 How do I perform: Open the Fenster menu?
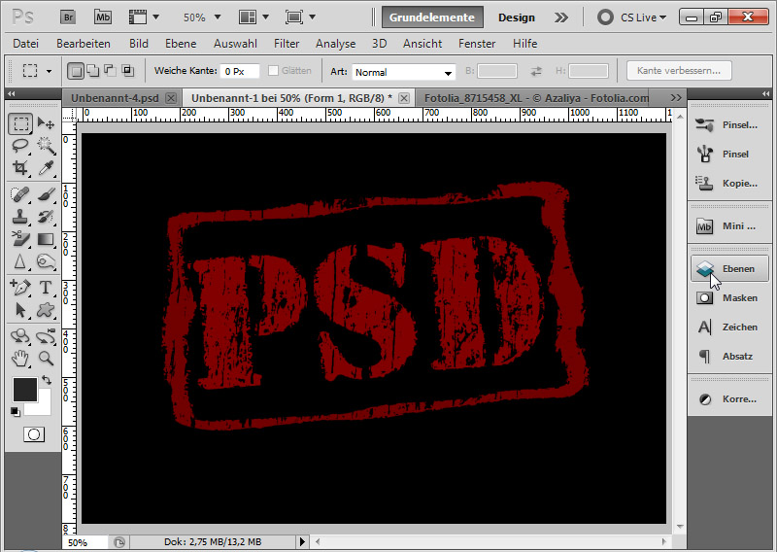click(x=477, y=44)
